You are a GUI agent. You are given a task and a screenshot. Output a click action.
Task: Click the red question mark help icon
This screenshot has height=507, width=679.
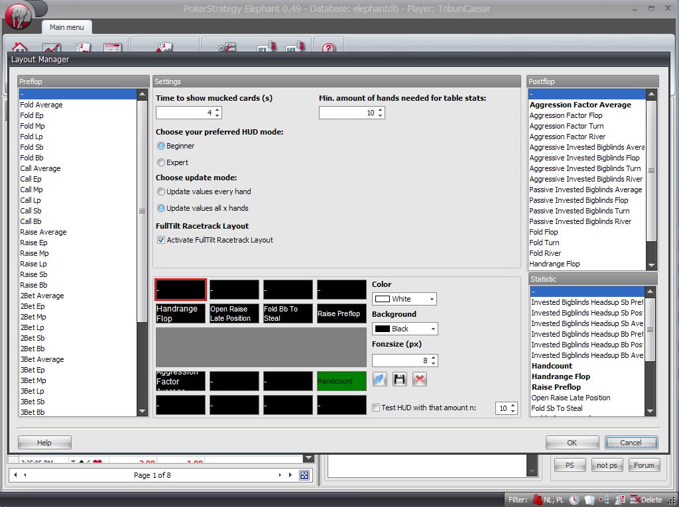(329, 47)
